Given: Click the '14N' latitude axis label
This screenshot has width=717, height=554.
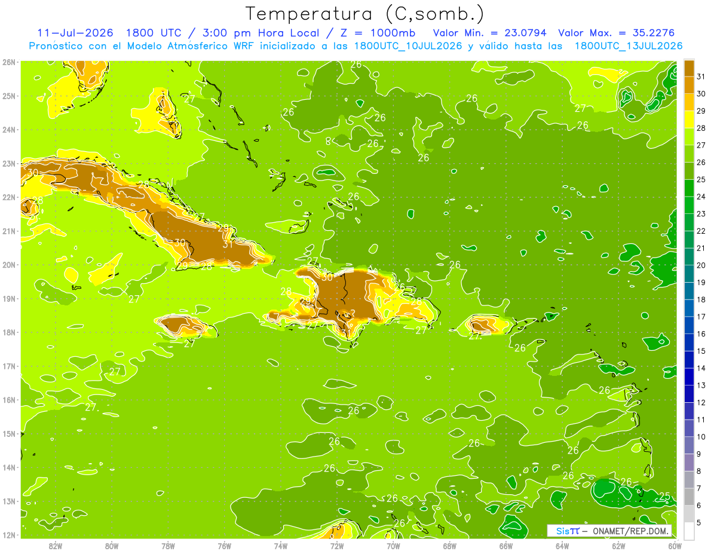Looking at the screenshot, I should point(9,467).
